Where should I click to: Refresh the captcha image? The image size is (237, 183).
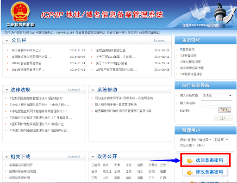(225, 110)
